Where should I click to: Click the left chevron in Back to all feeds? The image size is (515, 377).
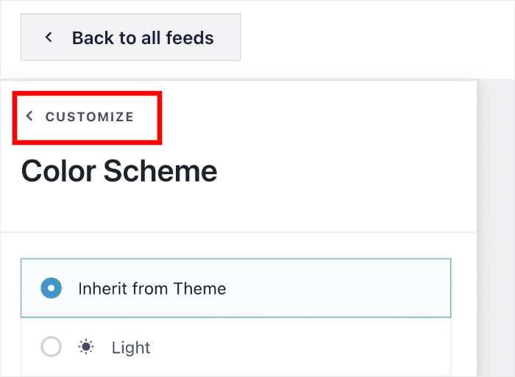49,37
